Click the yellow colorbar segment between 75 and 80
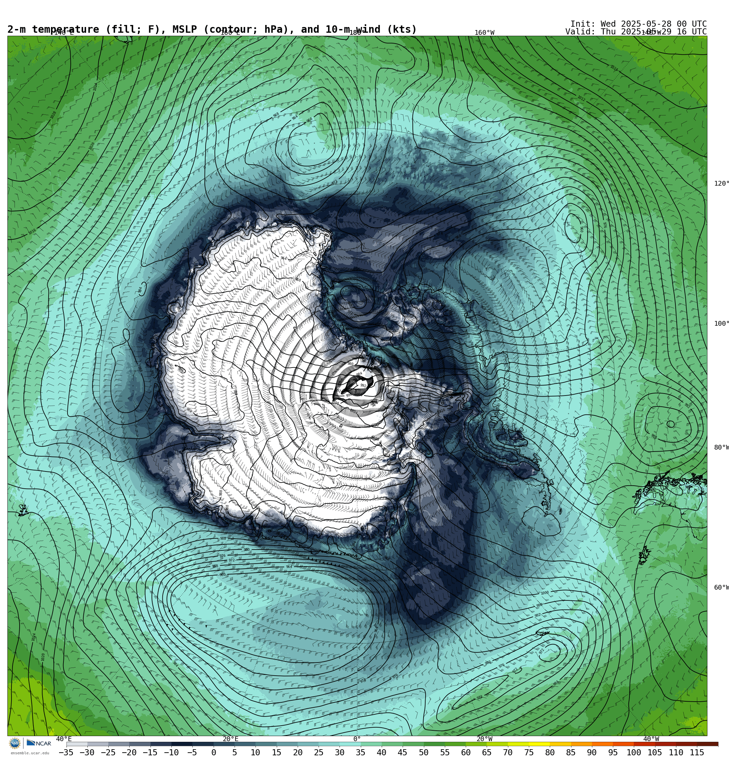The image size is (729, 757). tap(539, 744)
